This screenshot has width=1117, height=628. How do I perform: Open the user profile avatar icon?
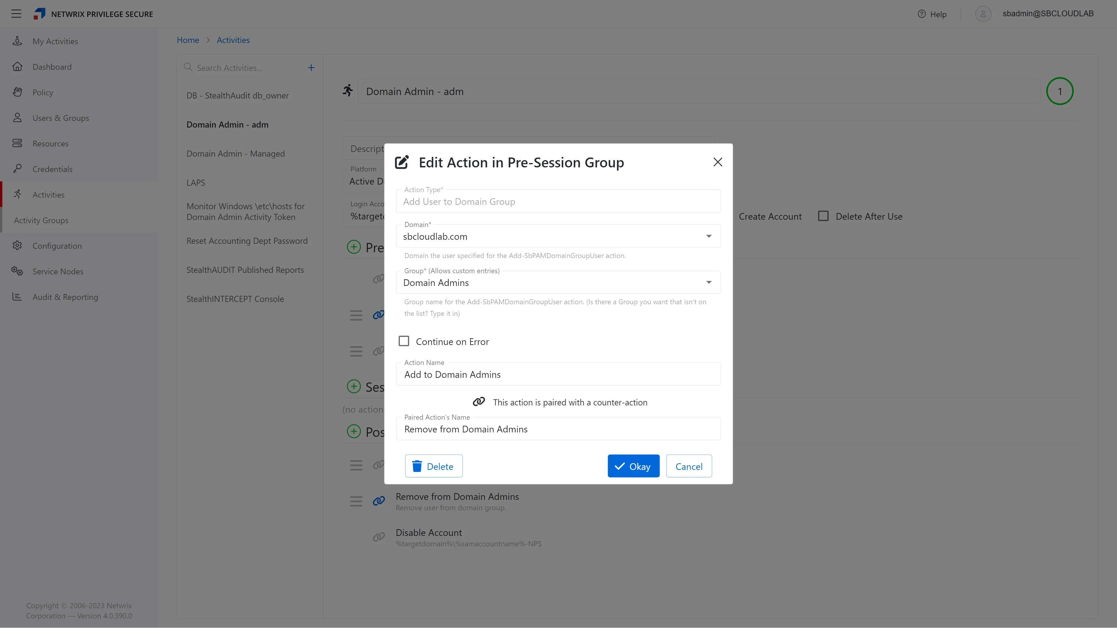[983, 14]
